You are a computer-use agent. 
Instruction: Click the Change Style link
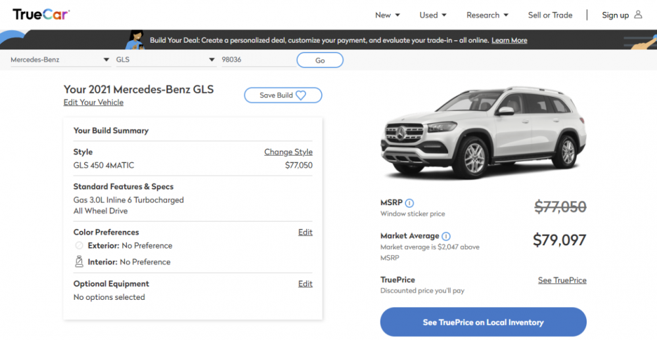click(x=288, y=152)
